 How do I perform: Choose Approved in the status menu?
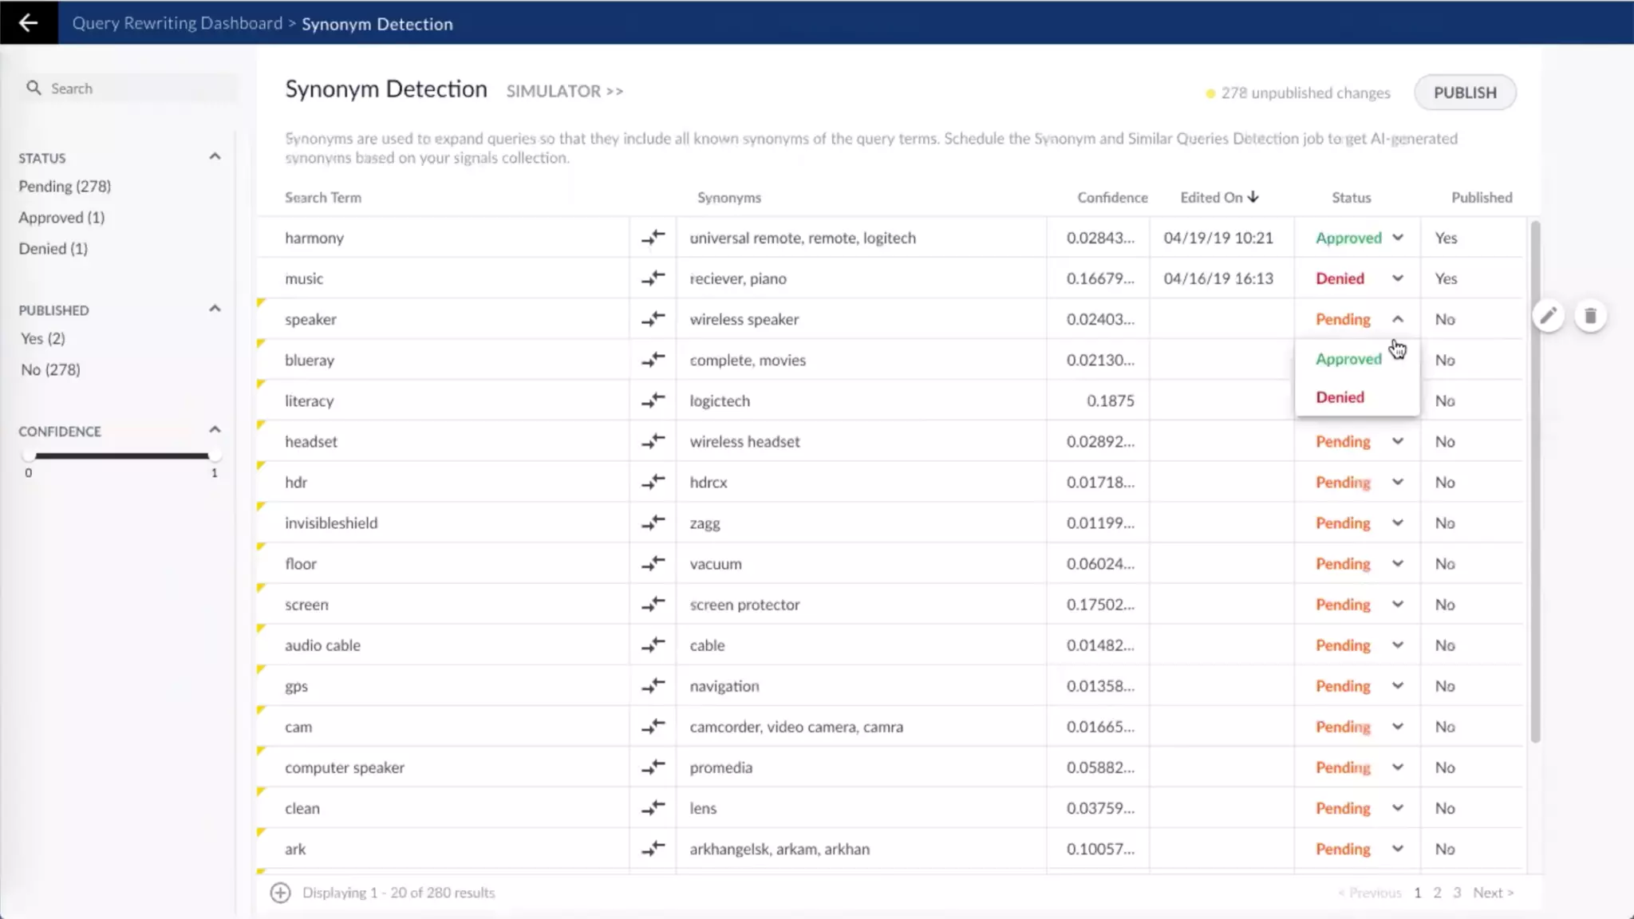click(1348, 359)
